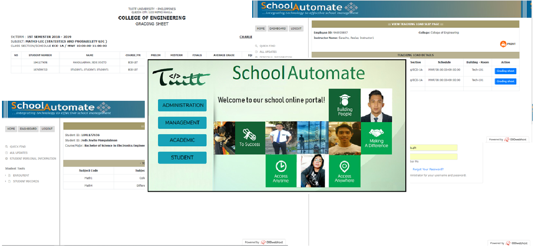The width and height of the screenshot is (533, 246).
Task: Click the Quick Find magnifier in student sidebar
Action: pos(7,147)
